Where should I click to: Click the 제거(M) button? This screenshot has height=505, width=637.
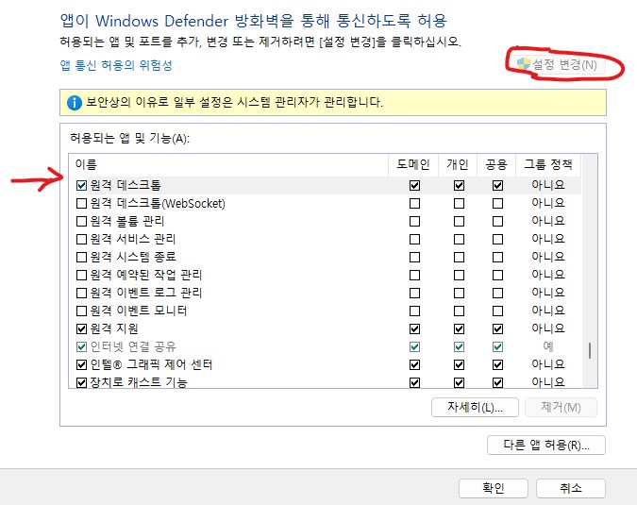[x=561, y=407]
